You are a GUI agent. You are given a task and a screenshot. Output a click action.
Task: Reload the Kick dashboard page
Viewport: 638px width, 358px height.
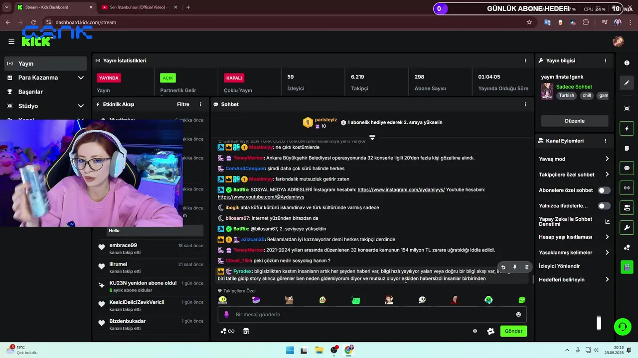(33, 22)
